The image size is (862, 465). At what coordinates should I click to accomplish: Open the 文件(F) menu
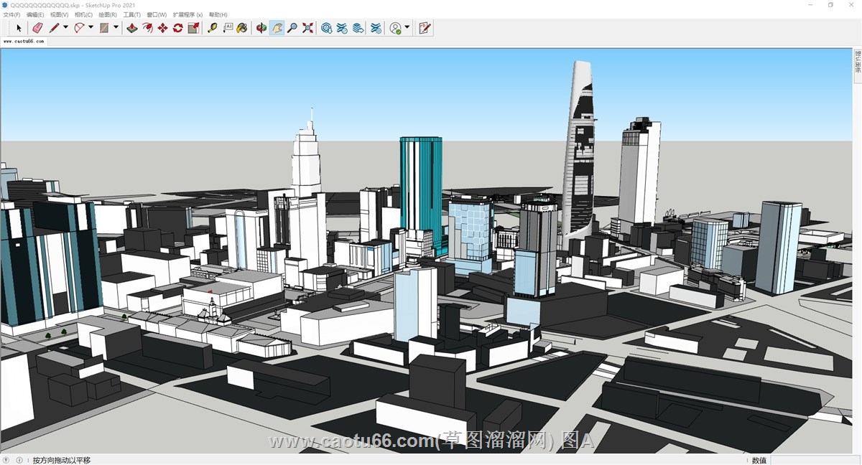pyautogui.click(x=11, y=14)
